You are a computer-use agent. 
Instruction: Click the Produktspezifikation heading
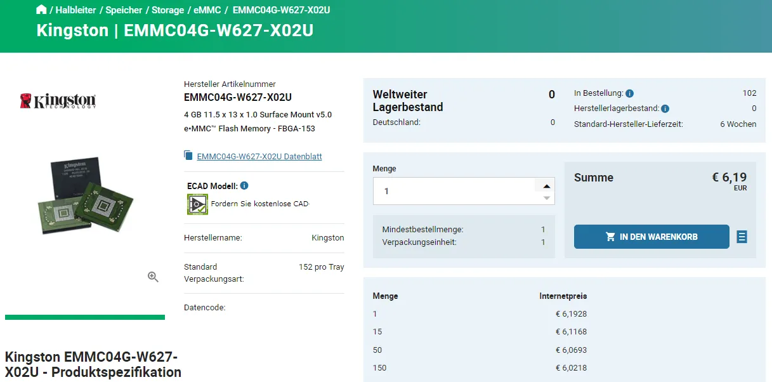(x=93, y=364)
